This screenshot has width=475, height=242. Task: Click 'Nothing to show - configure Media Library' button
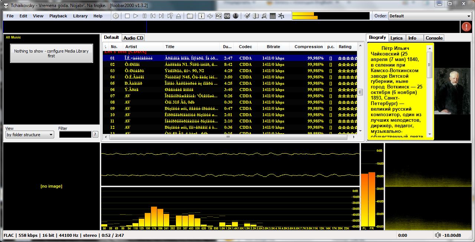51,53
